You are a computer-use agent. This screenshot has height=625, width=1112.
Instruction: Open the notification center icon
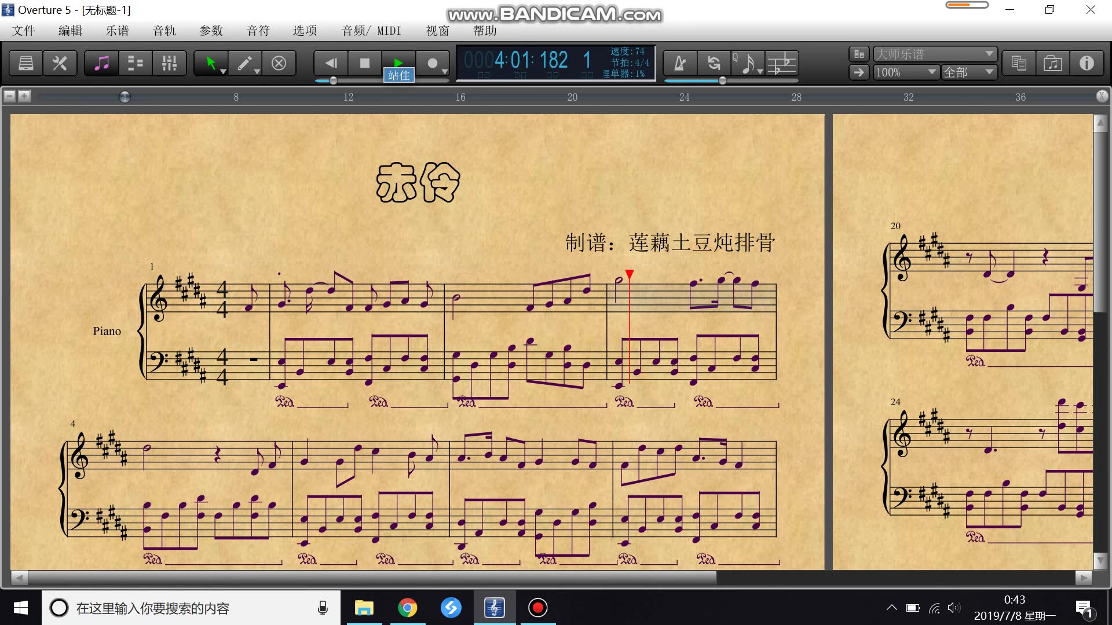pos(1083,608)
